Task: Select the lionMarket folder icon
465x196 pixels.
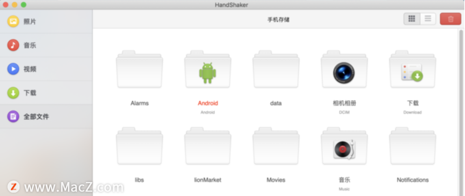Action: pos(208,146)
